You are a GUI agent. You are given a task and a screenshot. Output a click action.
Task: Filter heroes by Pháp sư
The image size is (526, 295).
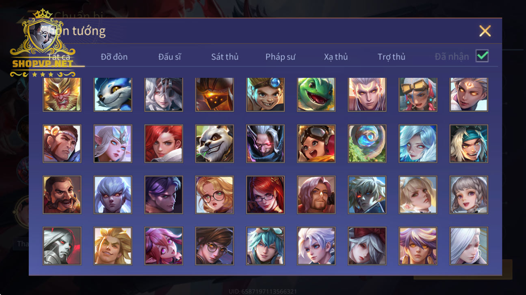tap(280, 57)
